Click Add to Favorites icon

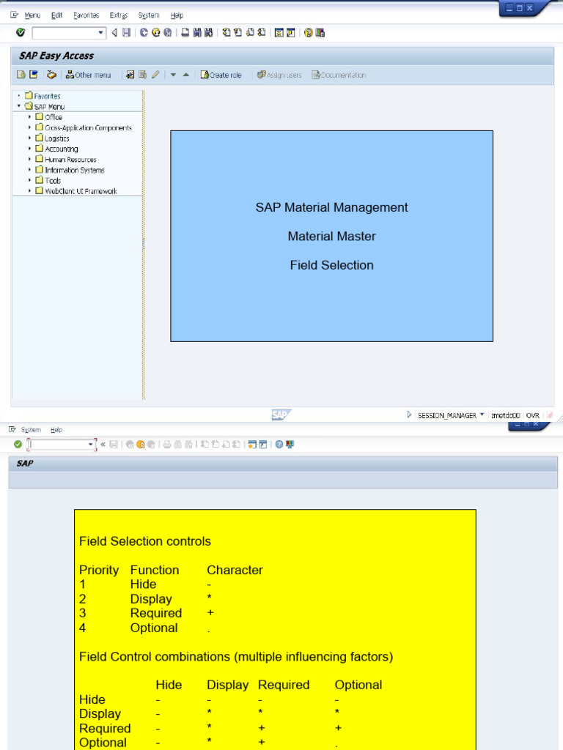point(130,75)
